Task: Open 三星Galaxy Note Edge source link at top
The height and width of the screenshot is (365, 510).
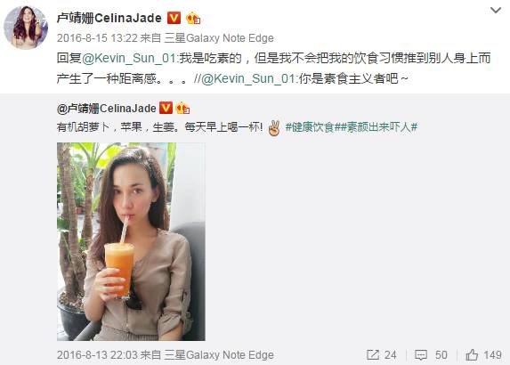Action: (219, 38)
